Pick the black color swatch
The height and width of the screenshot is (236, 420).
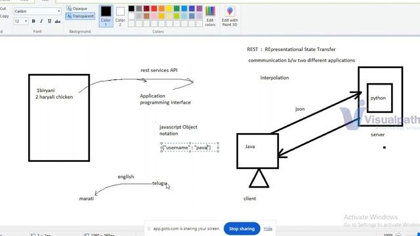tap(131, 9)
